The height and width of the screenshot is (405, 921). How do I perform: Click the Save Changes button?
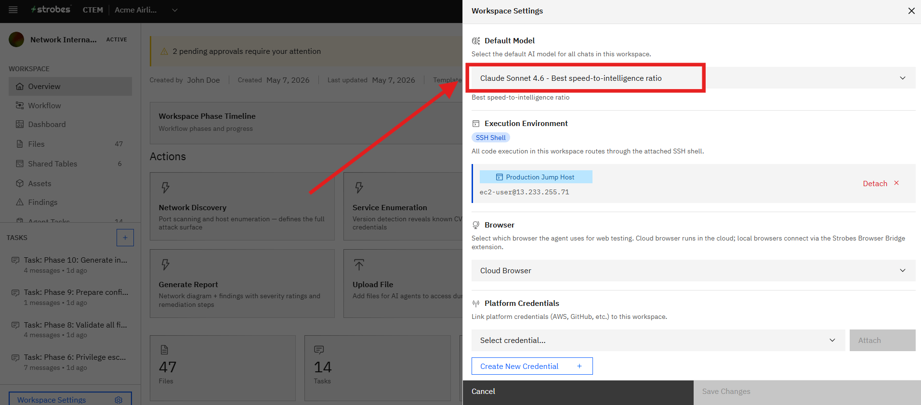point(807,392)
